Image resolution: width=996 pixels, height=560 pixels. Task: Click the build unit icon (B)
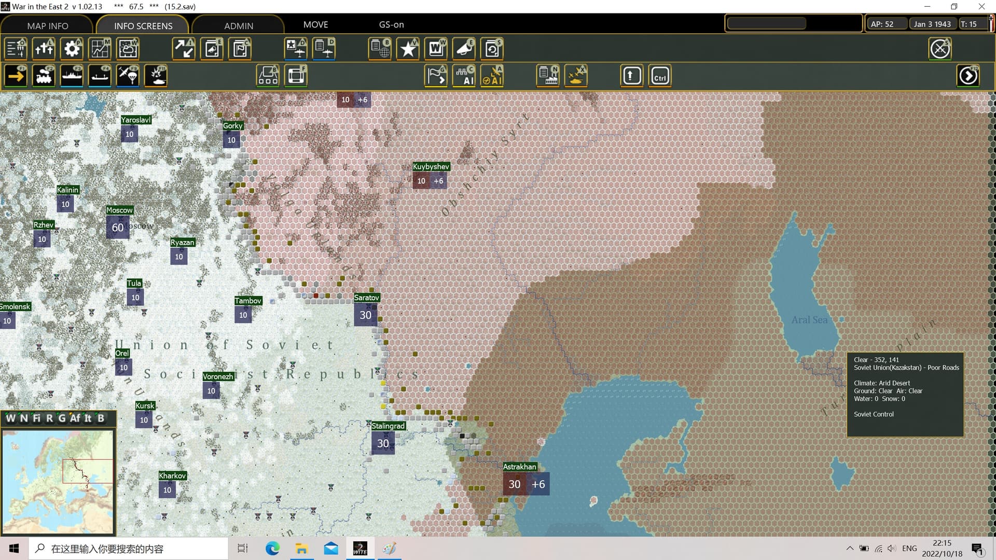268,76
